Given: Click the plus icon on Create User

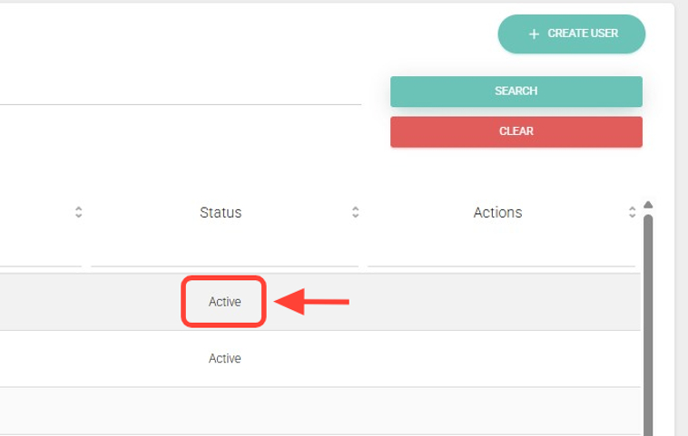Looking at the screenshot, I should click(x=534, y=34).
